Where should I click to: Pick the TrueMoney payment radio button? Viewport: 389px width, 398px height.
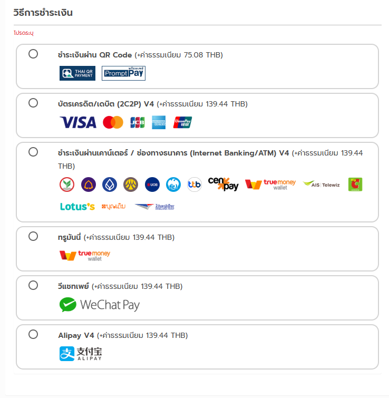click(x=33, y=236)
